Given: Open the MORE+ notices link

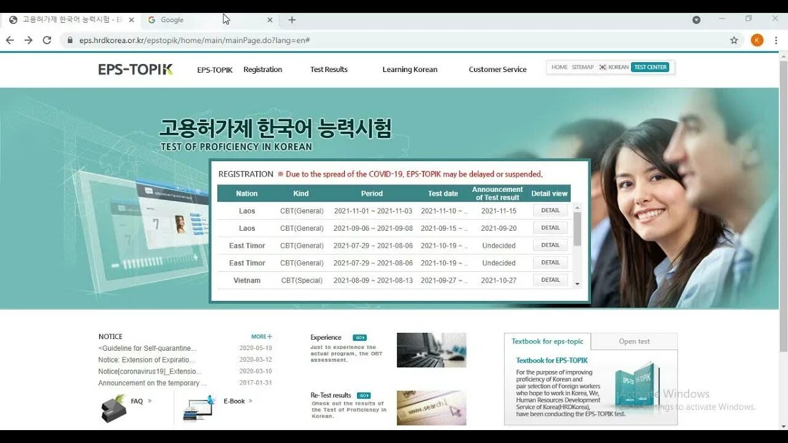Looking at the screenshot, I should point(262,337).
